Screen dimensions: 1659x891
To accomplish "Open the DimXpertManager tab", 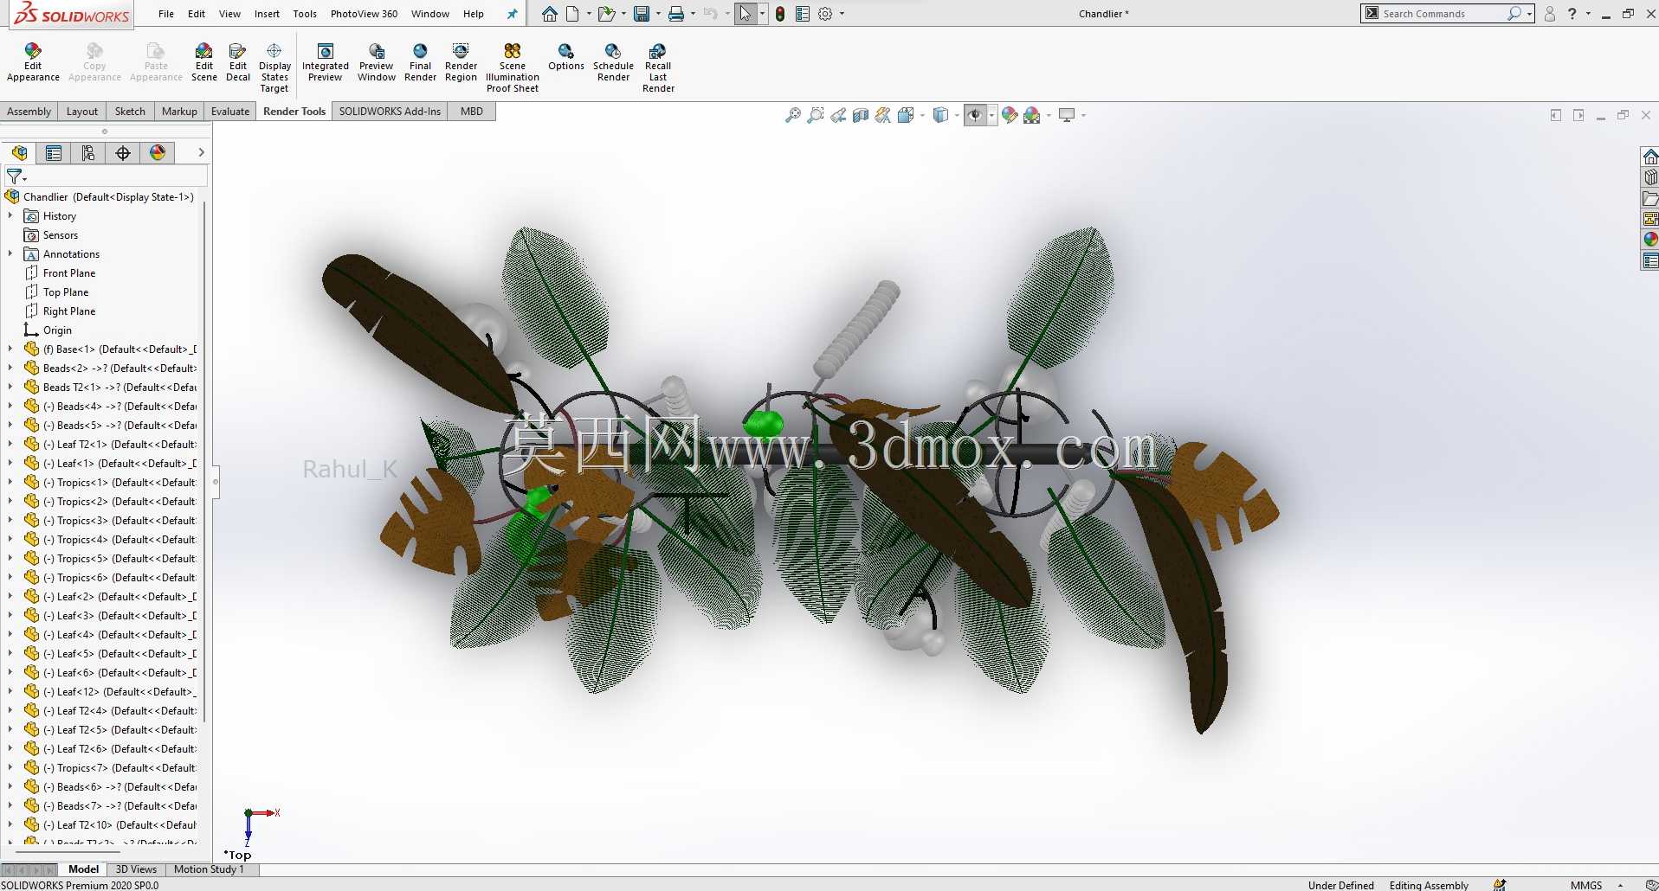I will coord(123,153).
